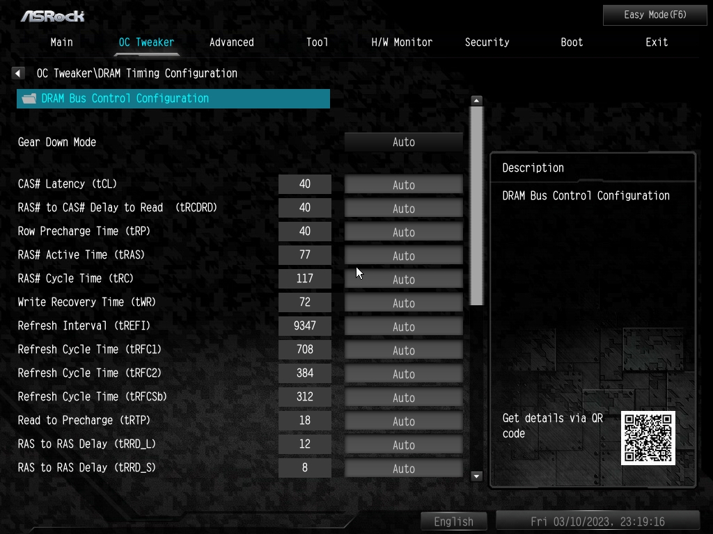The height and width of the screenshot is (534, 713).
Task: Select the RAS# Cycle Time (tRC) label
Action: 76,278
